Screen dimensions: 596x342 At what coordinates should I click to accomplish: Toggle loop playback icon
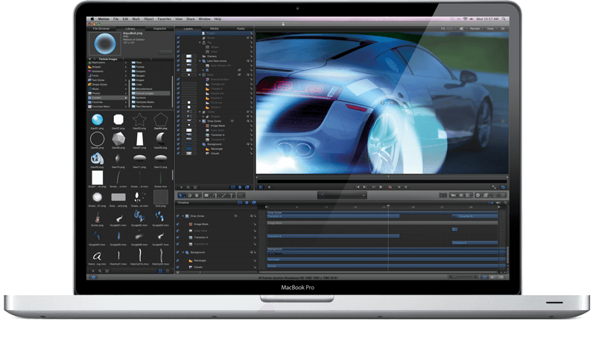(x=504, y=187)
